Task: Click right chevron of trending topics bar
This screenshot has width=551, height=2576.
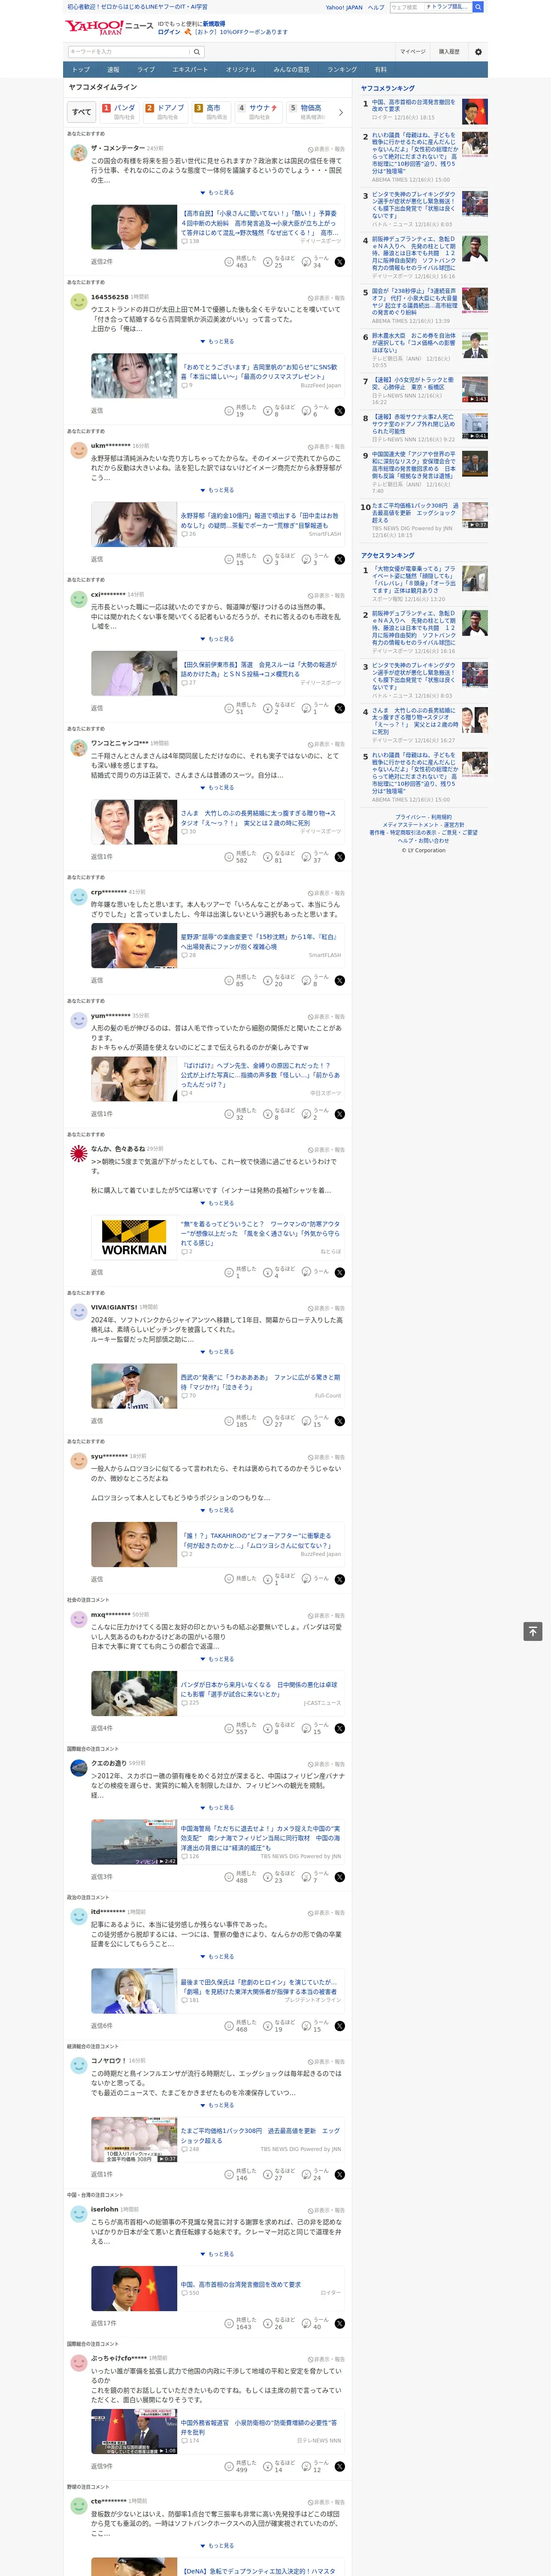Action: (341, 112)
